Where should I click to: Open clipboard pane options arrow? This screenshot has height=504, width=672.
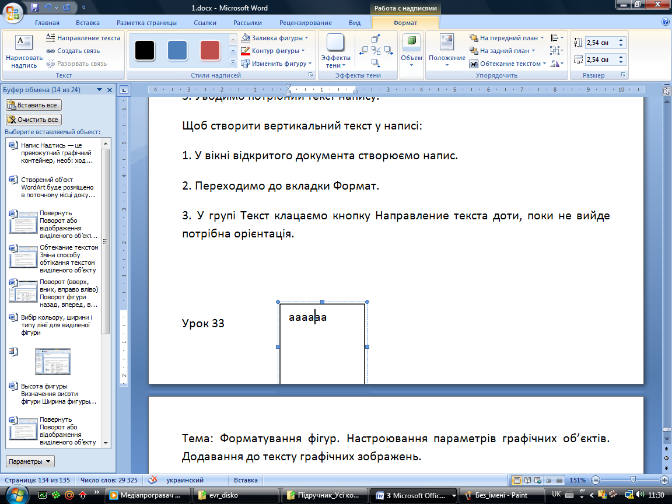pyautogui.click(x=99, y=90)
